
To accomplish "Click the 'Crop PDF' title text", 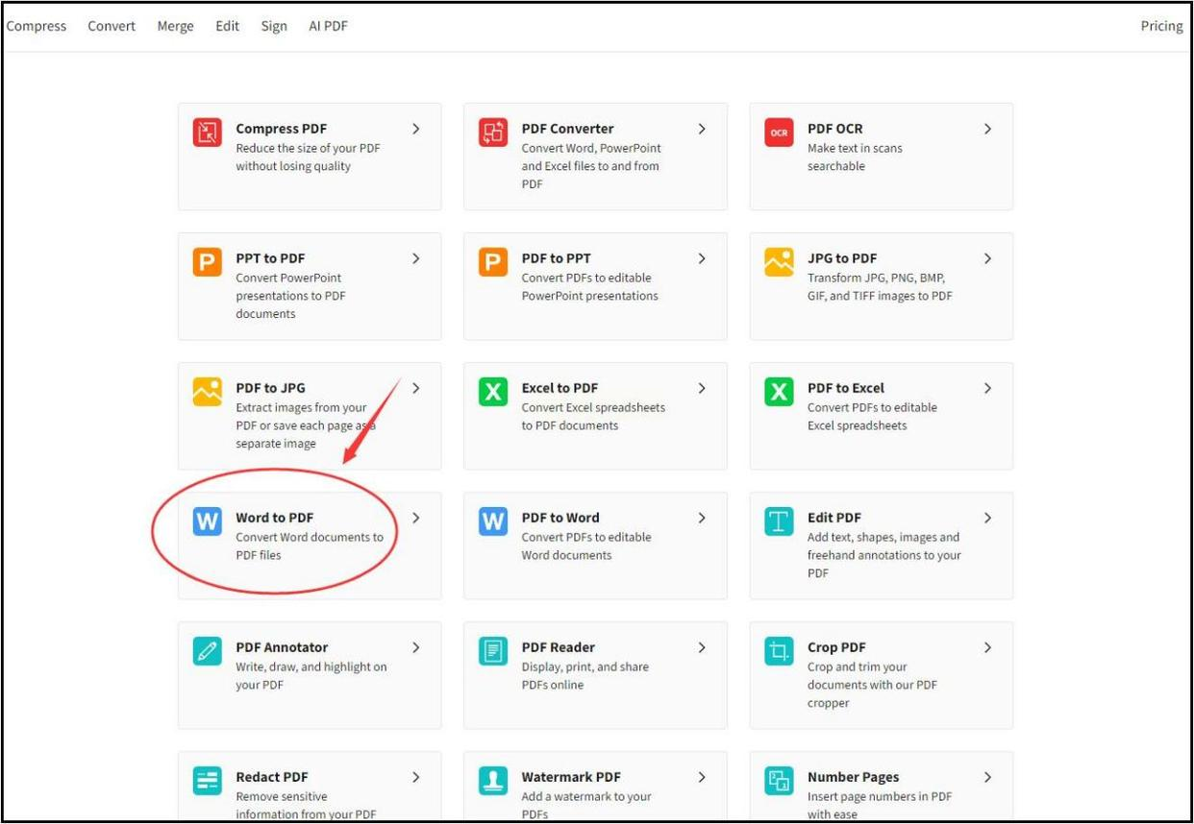I will tap(836, 647).
